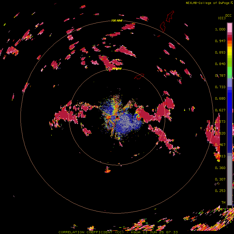
Task: Click the DCC legend title
Action: coord(228,16)
